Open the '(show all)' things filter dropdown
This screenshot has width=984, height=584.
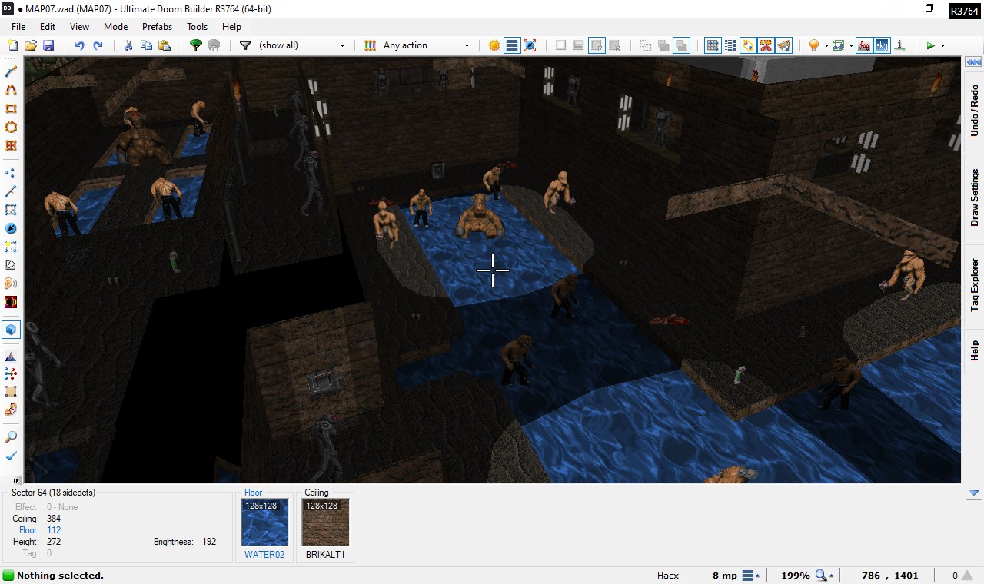302,45
